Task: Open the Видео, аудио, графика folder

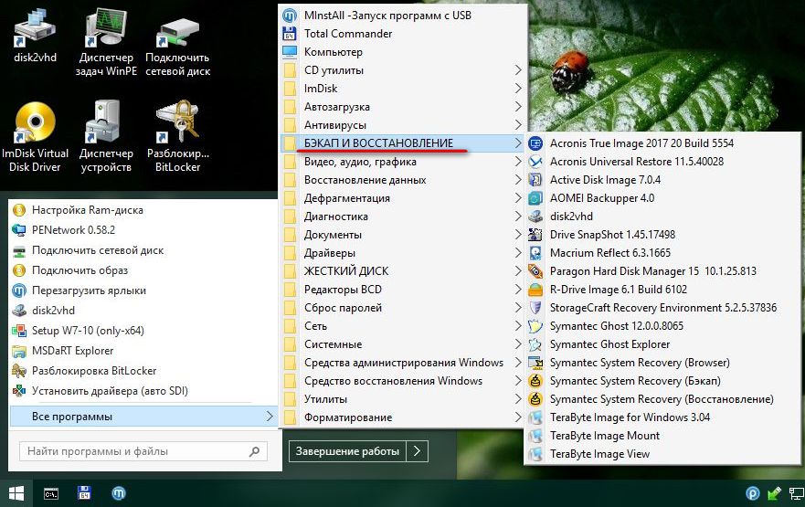Action: click(402, 162)
